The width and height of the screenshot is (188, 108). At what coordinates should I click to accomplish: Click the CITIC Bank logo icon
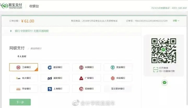click(113, 78)
